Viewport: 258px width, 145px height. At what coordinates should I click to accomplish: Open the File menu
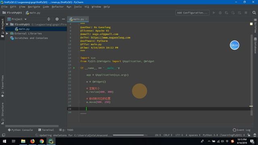(4, 7)
